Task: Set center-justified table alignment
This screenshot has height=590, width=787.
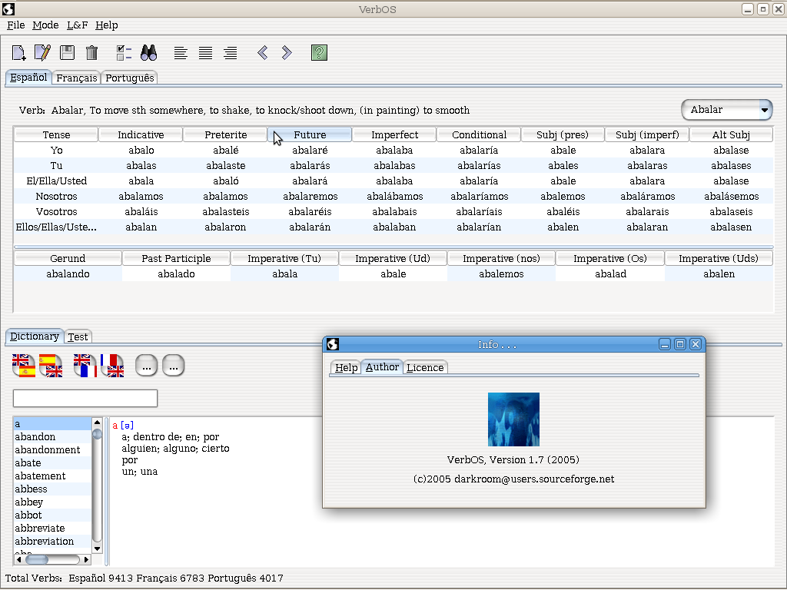Action: tap(205, 53)
